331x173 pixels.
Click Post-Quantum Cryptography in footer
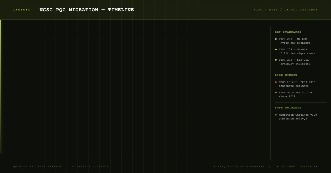[x=239, y=166]
